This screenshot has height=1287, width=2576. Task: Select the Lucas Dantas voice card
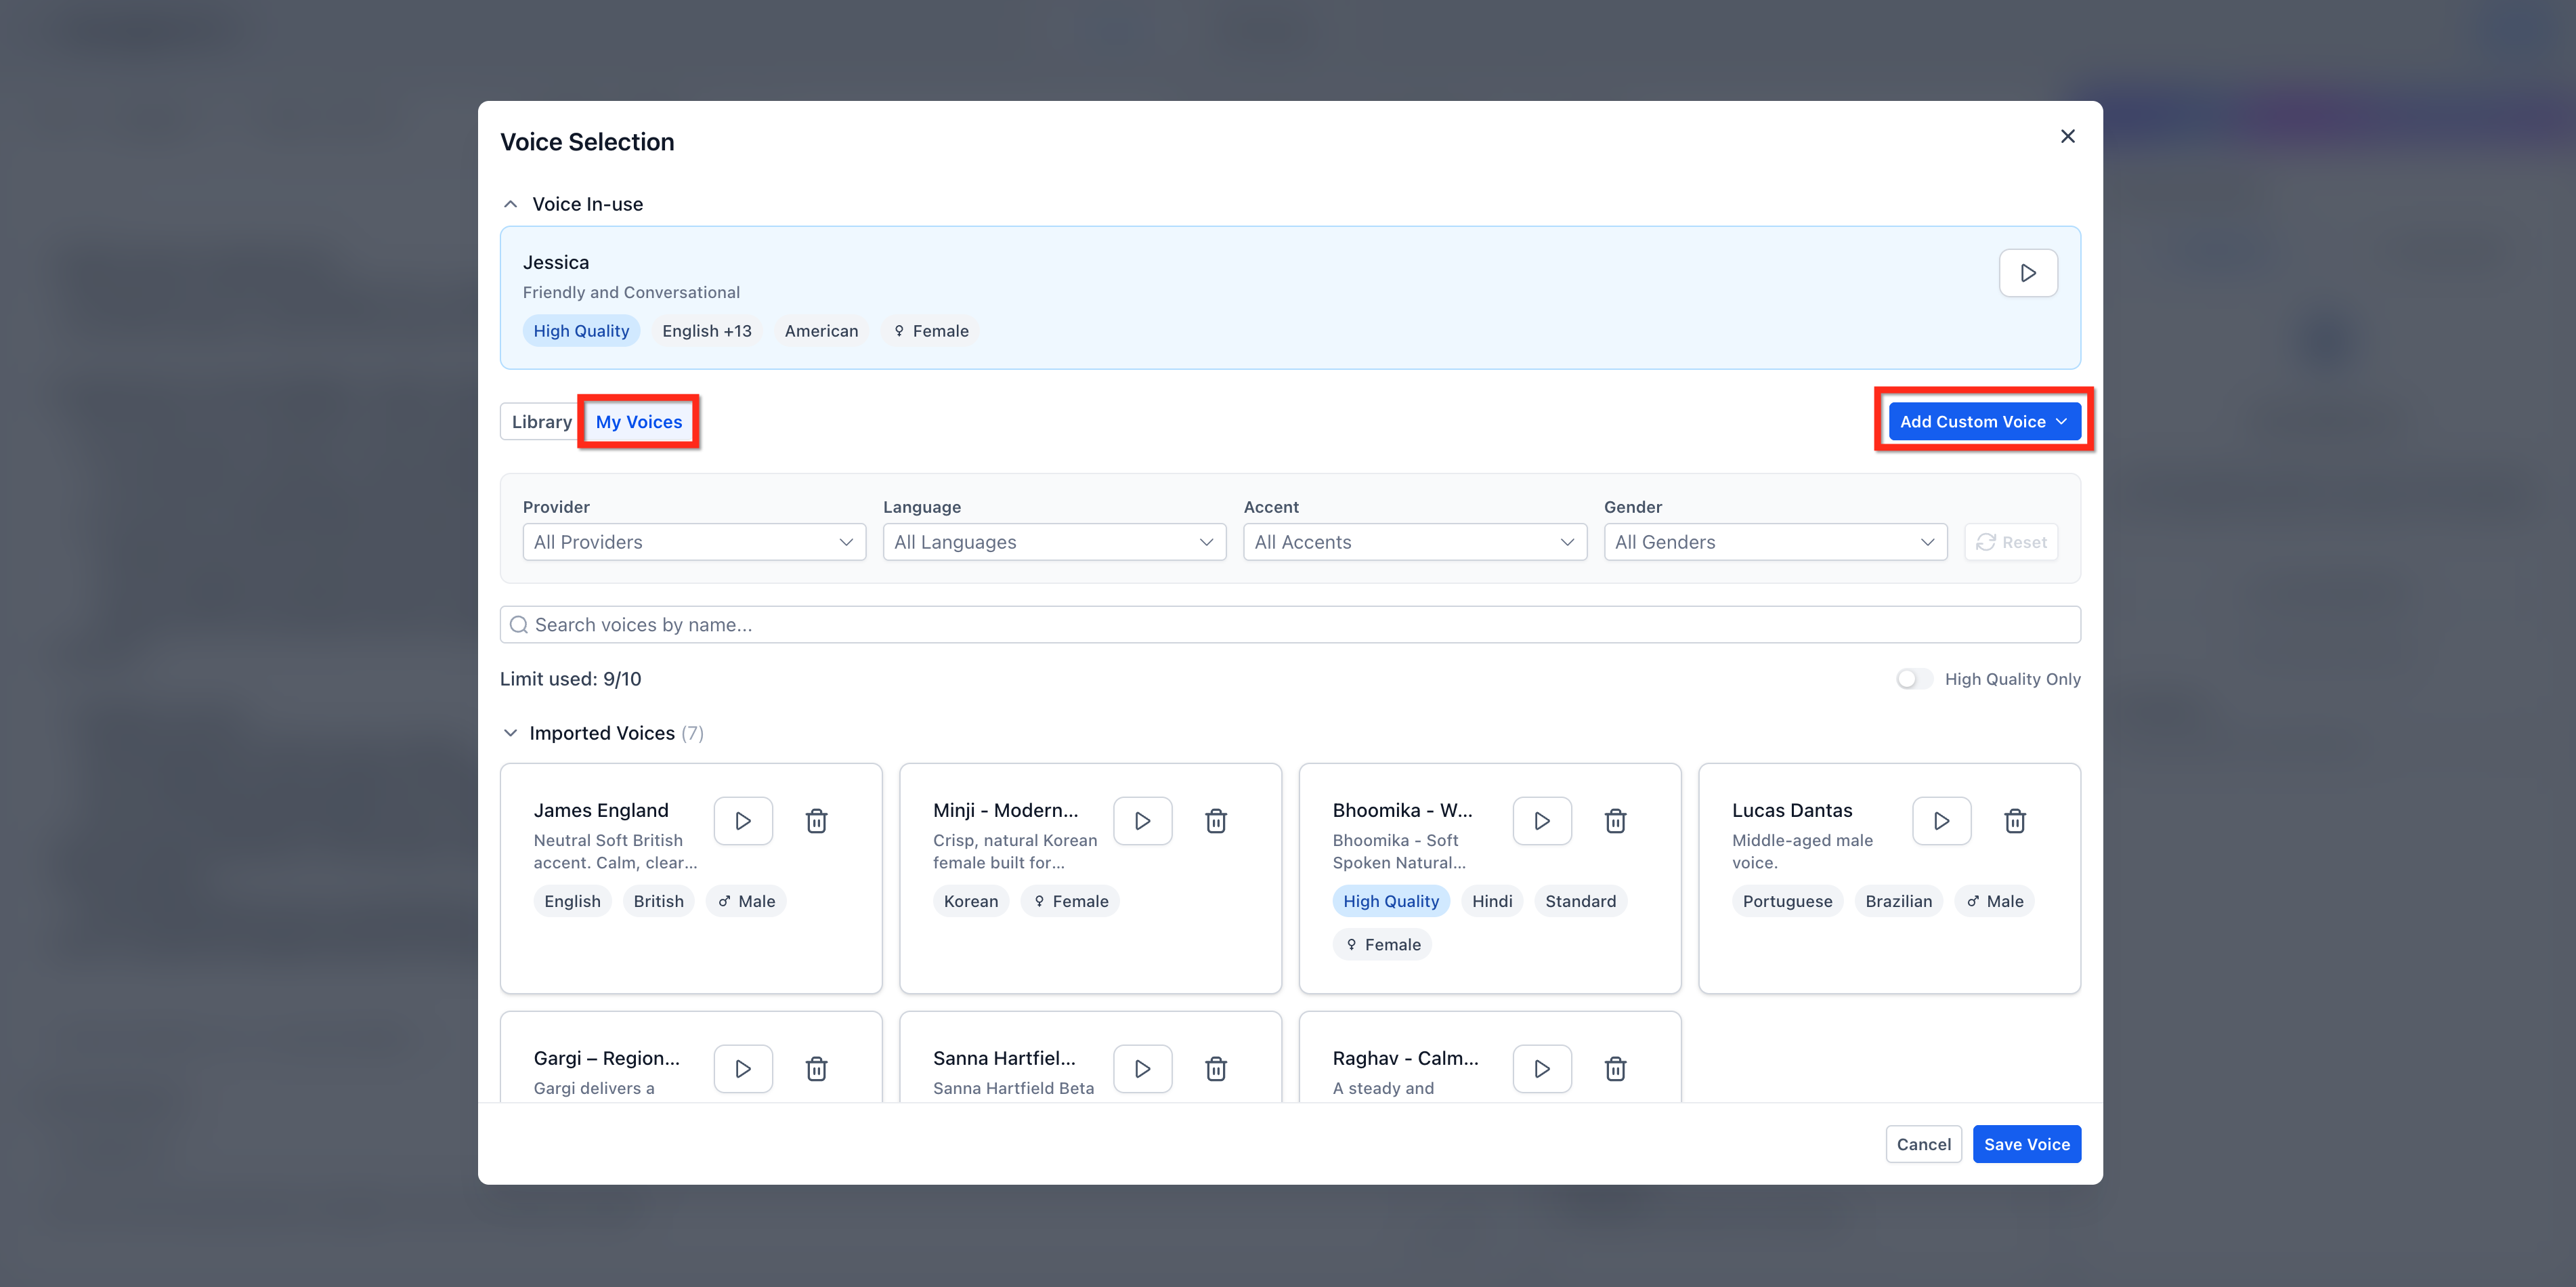click(x=1889, y=879)
